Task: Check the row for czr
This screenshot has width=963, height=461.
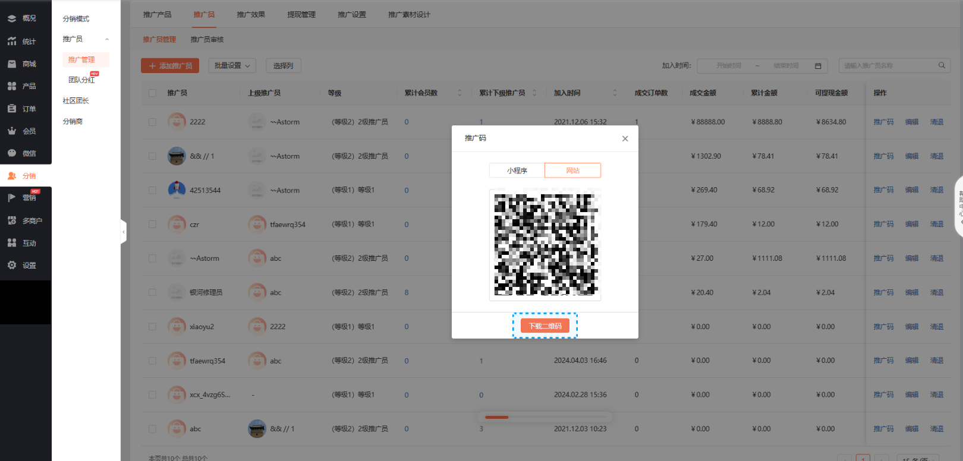Action: [153, 225]
